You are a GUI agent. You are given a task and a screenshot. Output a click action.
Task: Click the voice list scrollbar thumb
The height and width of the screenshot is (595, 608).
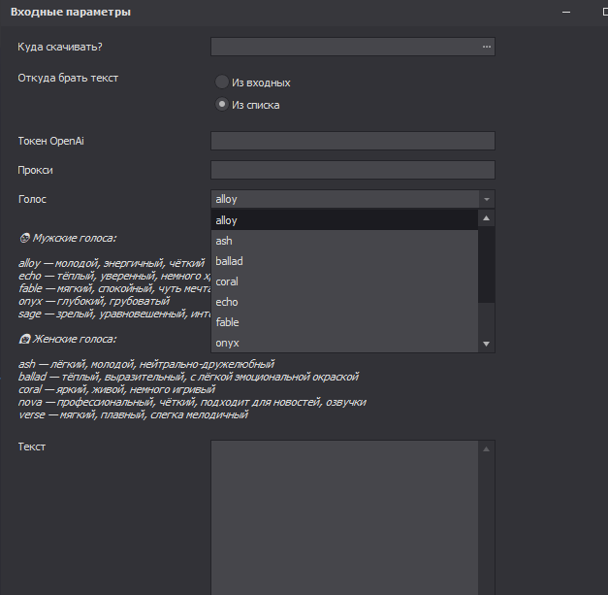pyautogui.click(x=487, y=264)
